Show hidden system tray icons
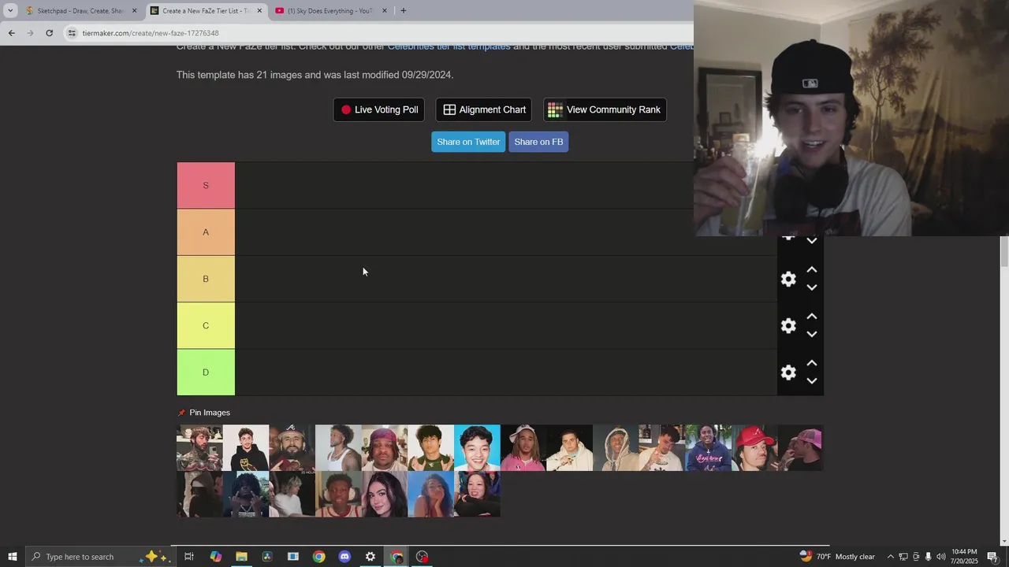This screenshot has height=567, width=1009. tap(891, 557)
